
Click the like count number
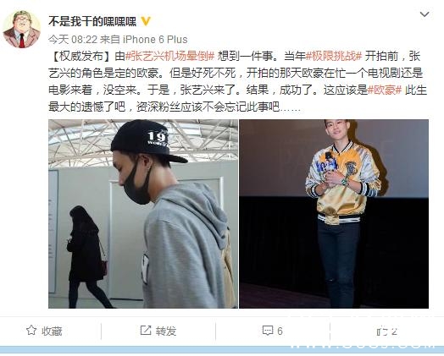[x=394, y=331]
